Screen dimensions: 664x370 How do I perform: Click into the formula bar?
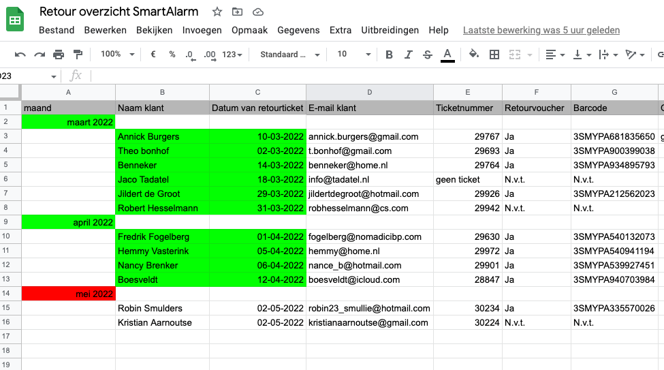pos(377,76)
